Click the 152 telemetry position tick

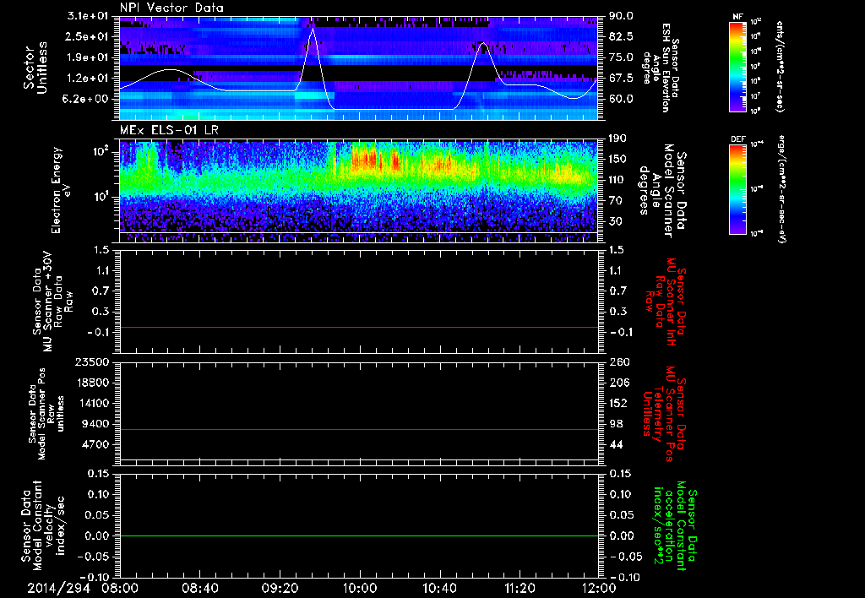click(x=617, y=403)
